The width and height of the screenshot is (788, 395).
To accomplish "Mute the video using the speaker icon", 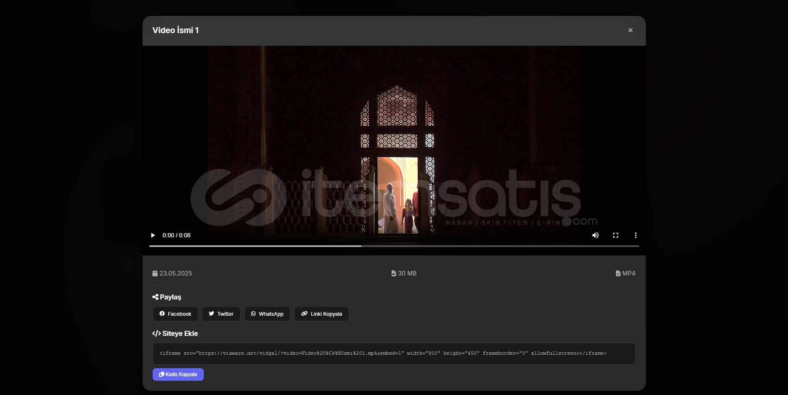I will [595, 235].
